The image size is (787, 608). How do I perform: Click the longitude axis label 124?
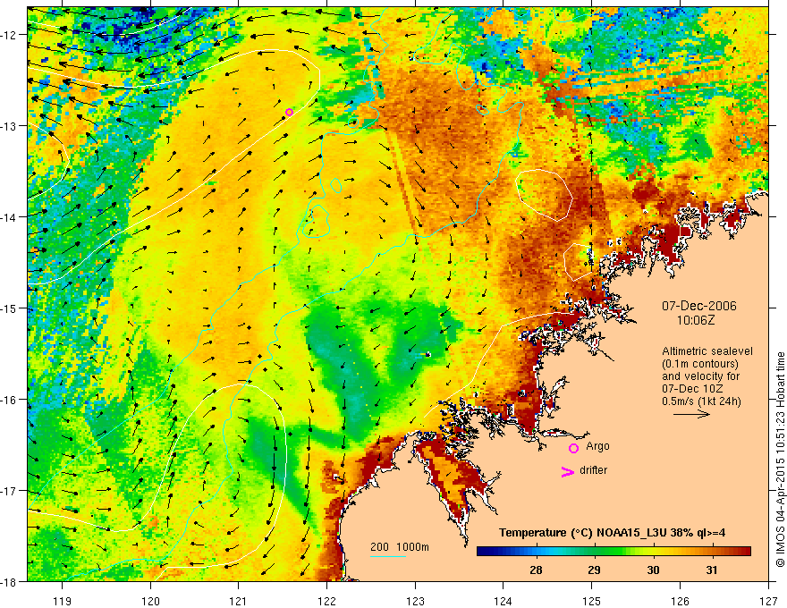(504, 601)
